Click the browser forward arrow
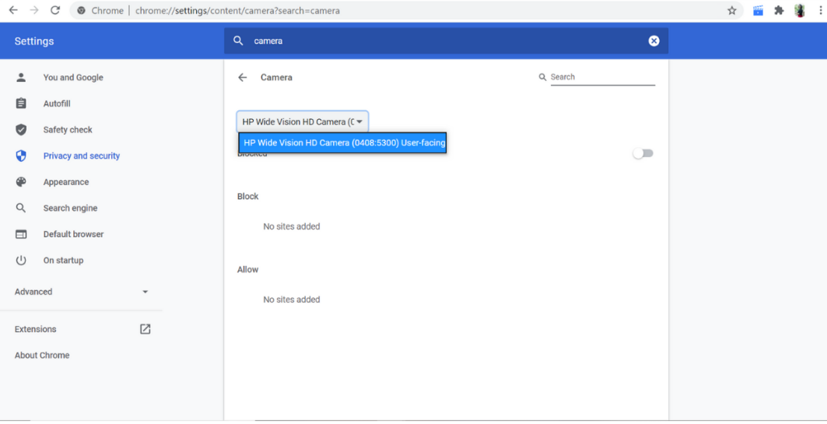The width and height of the screenshot is (827, 424). coord(34,11)
